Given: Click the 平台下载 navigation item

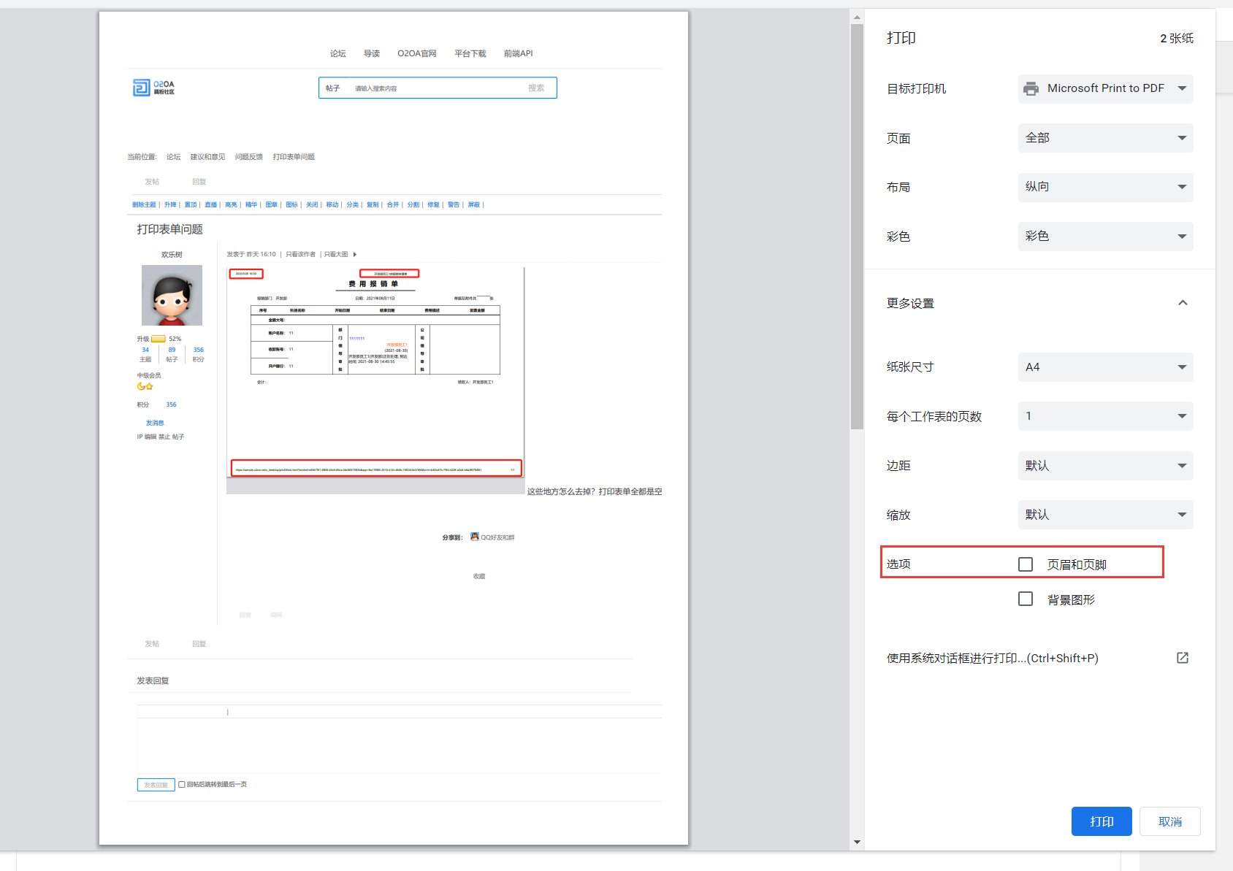Looking at the screenshot, I should click(x=470, y=53).
